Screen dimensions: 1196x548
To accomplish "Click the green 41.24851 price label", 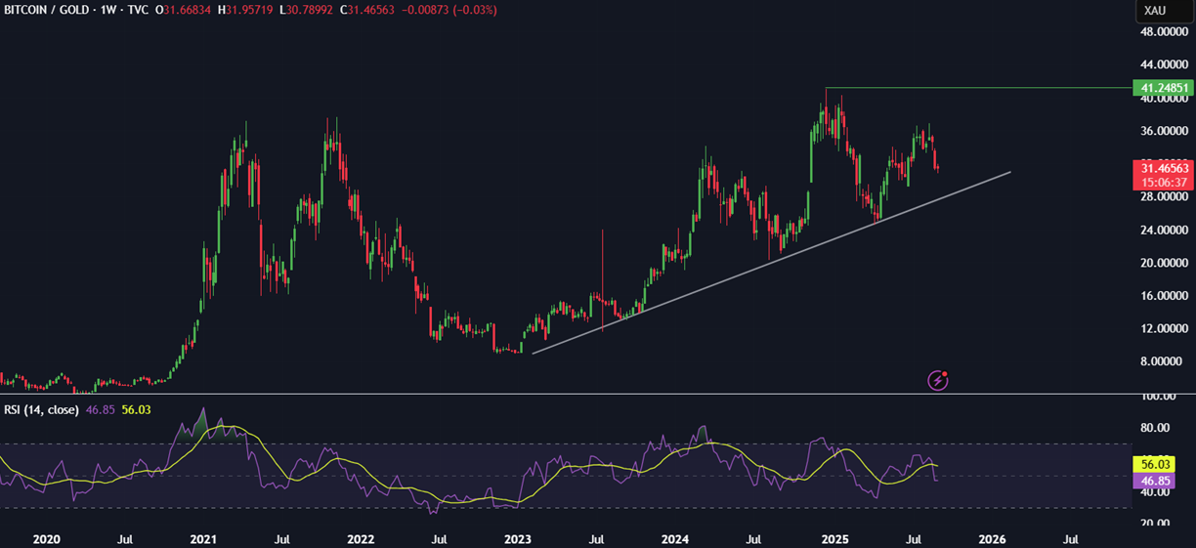I will (x=1162, y=88).
